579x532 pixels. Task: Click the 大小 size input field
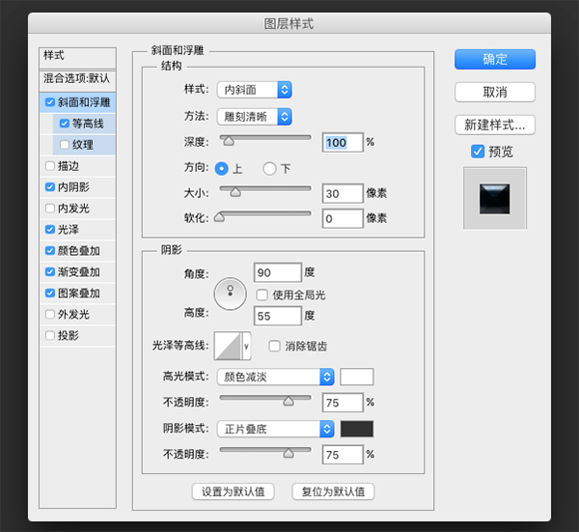coord(342,193)
